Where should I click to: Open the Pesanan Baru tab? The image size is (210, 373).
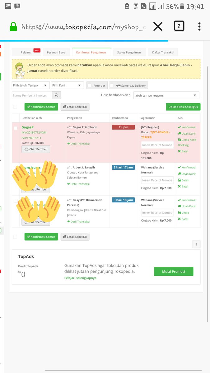pos(56,52)
